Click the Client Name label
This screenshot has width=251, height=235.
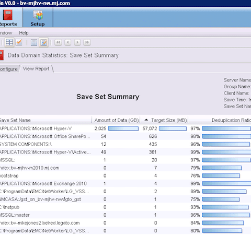(x=236, y=93)
